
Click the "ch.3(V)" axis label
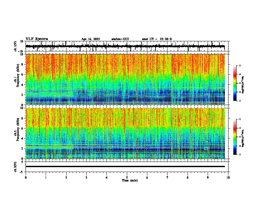pyautogui.click(x=16, y=167)
